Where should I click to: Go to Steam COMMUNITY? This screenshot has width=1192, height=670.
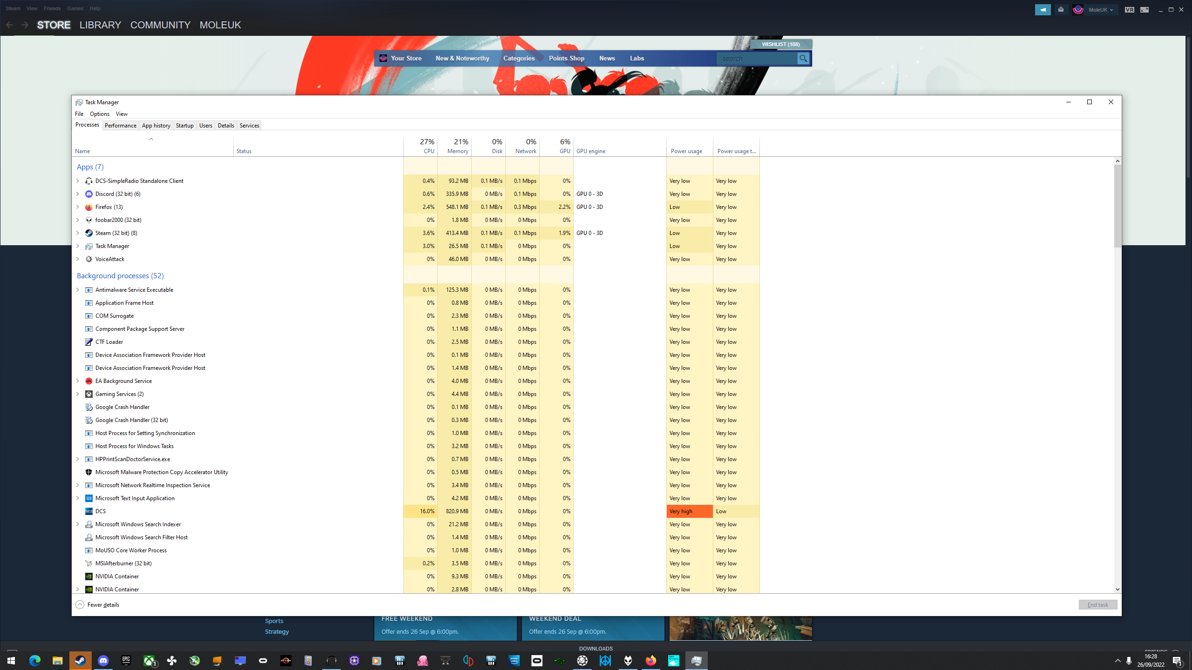[x=160, y=25]
